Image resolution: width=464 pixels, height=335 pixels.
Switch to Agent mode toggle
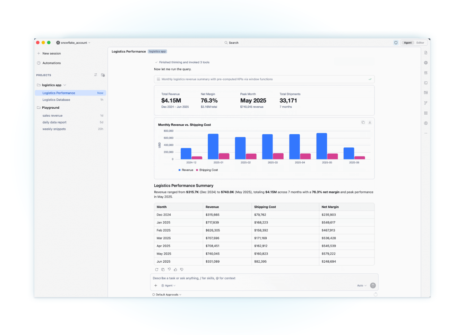tap(407, 43)
